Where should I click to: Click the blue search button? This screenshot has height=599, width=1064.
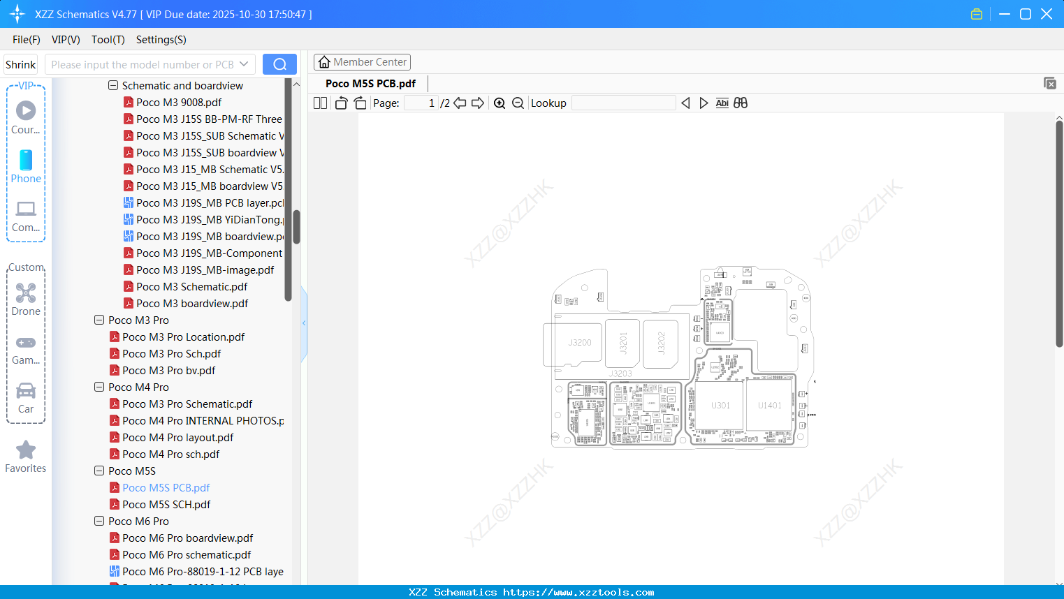279,64
